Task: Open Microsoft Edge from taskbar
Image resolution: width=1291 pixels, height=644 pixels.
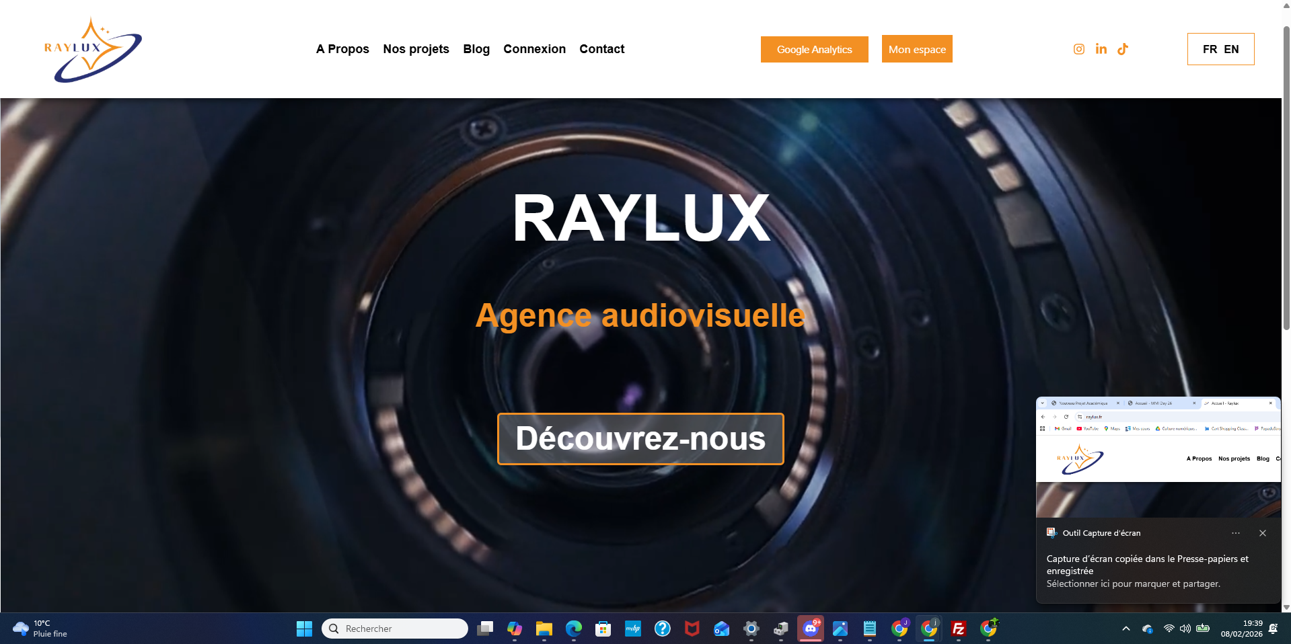Action: [574, 629]
